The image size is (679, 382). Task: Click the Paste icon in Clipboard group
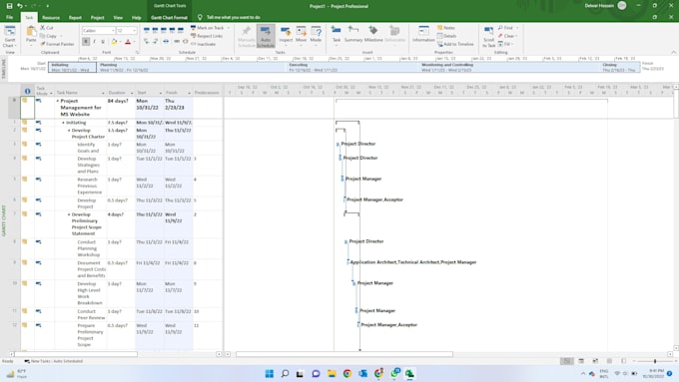click(x=31, y=32)
